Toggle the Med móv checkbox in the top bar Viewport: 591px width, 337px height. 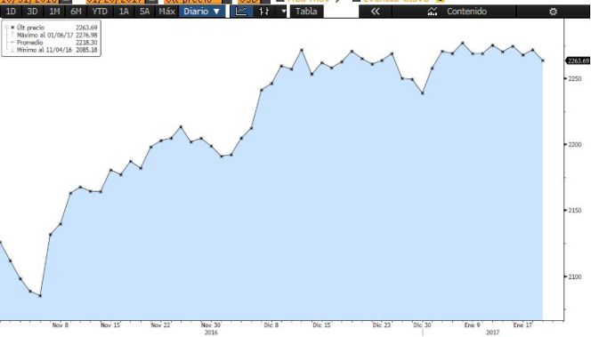click(x=280, y=1)
